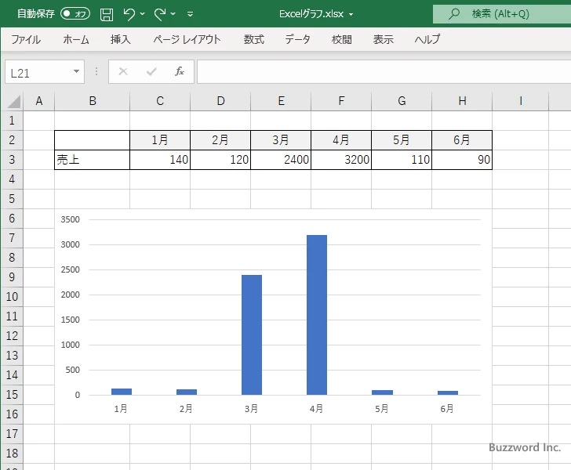571x470 pixels.
Task: Select column A header
Action: point(39,101)
